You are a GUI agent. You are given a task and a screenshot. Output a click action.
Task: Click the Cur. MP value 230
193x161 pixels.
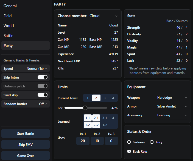tap(83, 47)
